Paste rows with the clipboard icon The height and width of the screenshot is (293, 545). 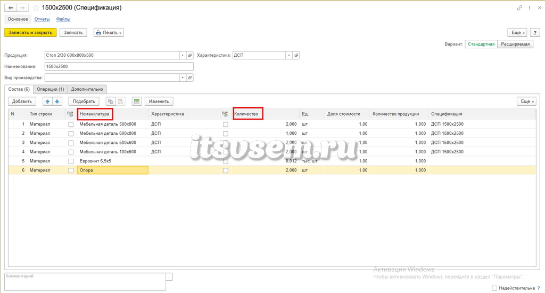(120, 101)
